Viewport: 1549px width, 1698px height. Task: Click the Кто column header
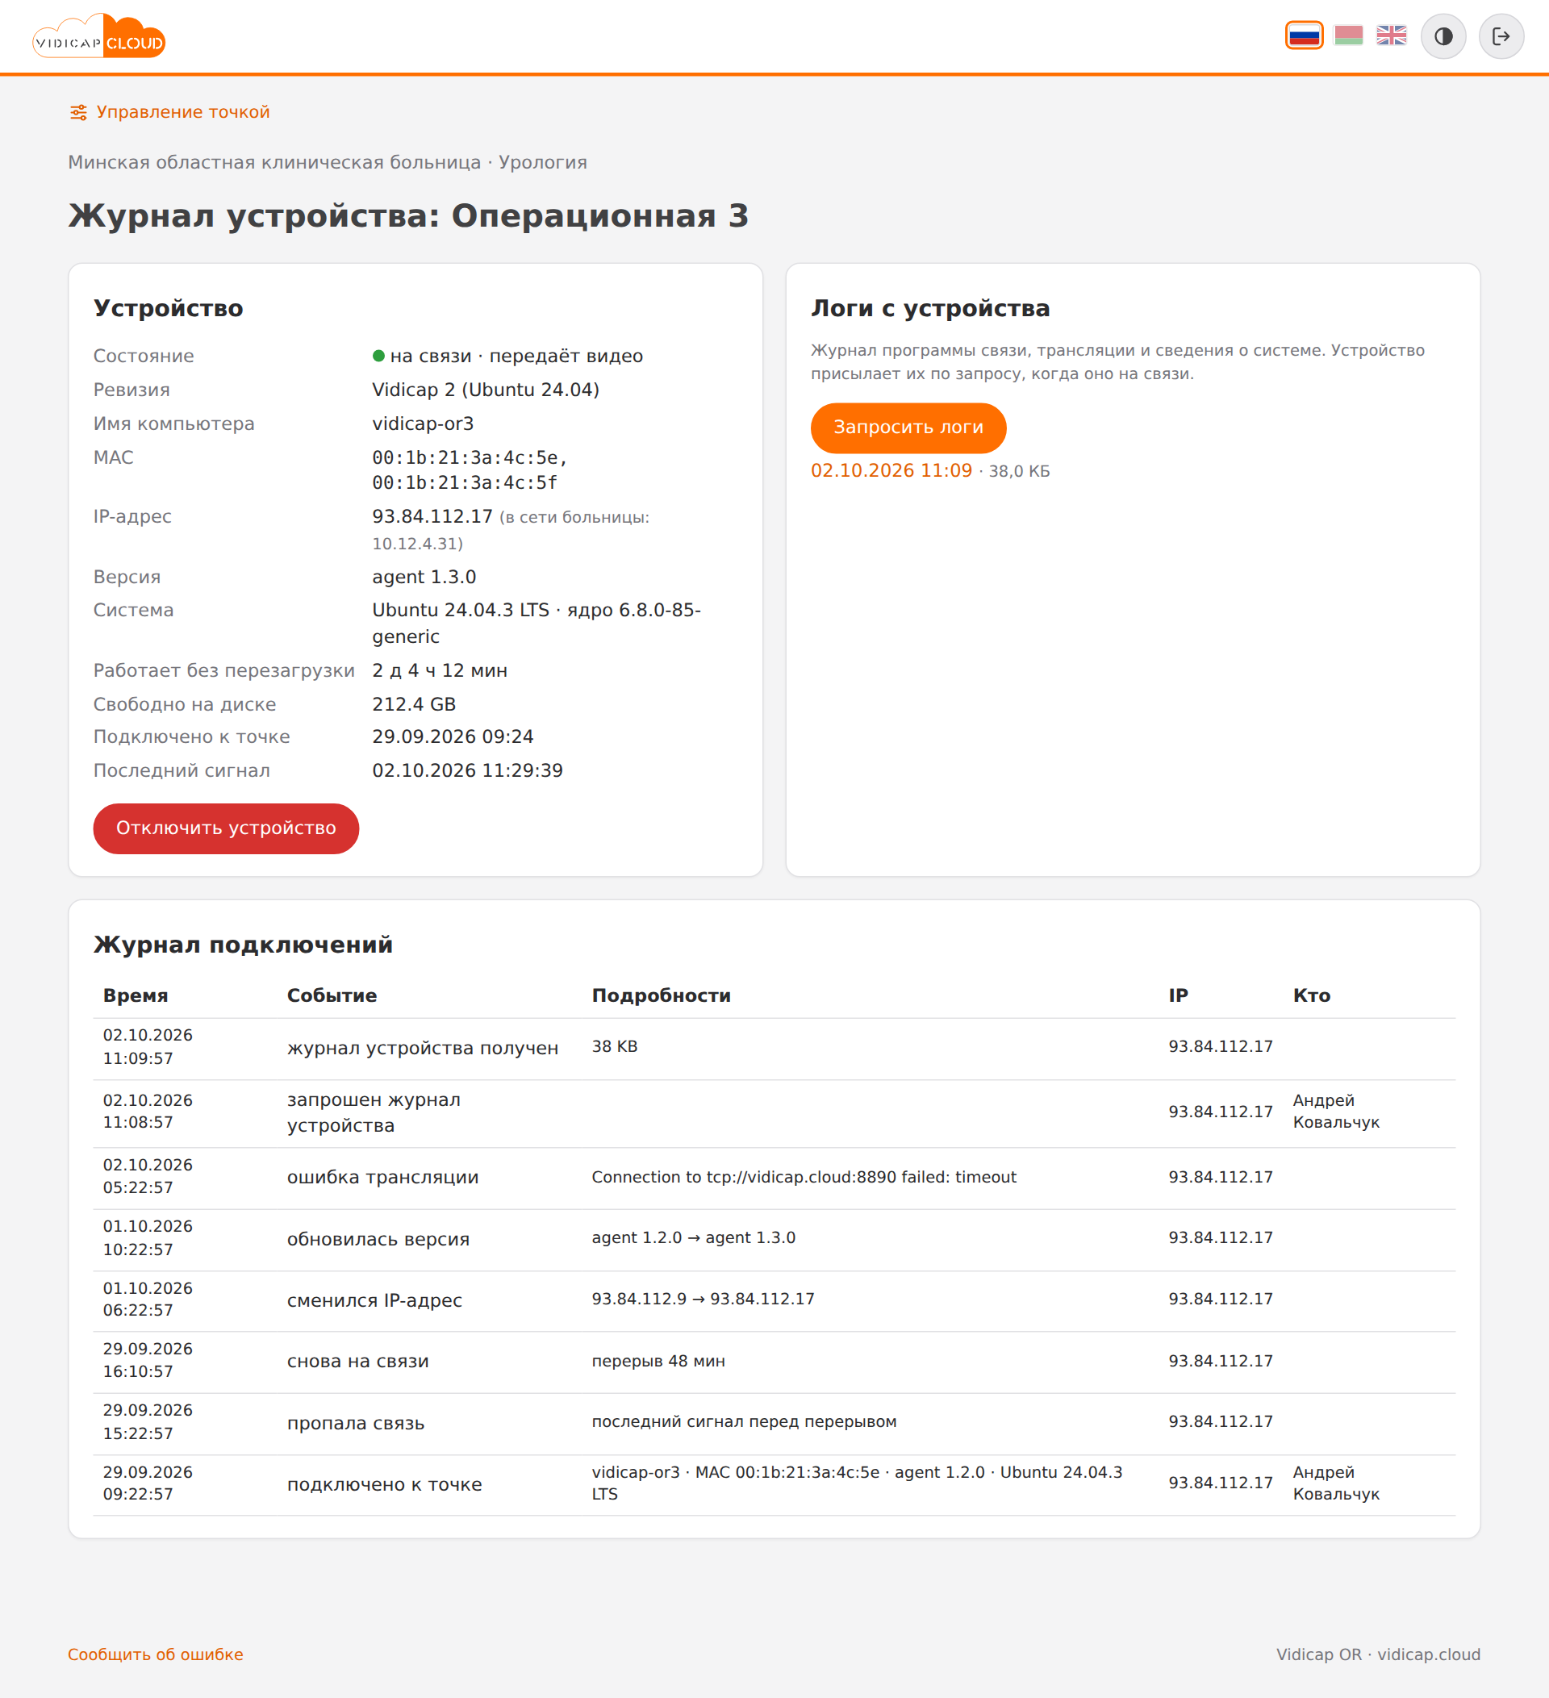point(1312,995)
